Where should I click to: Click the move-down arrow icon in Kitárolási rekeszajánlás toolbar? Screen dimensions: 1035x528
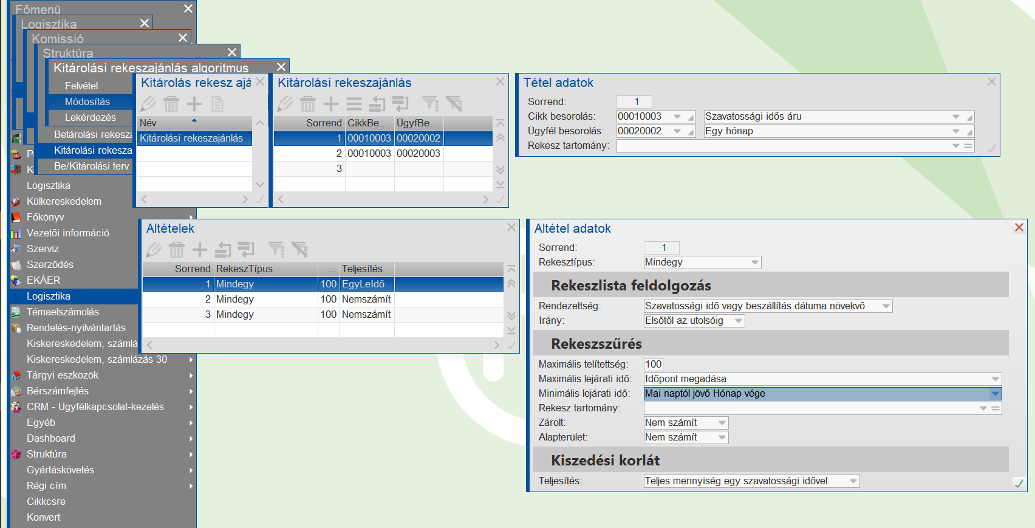400,104
